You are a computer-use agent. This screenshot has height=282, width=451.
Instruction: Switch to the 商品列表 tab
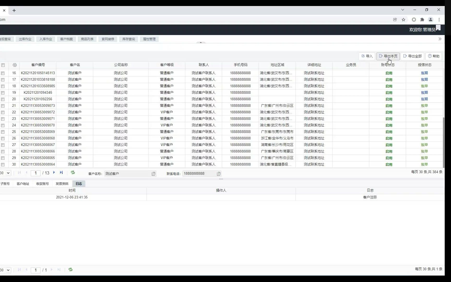87,39
